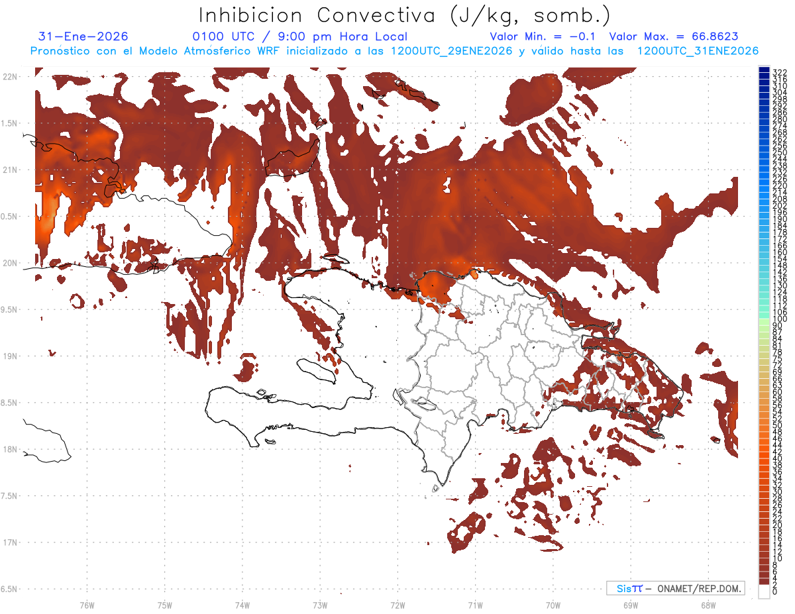
Task: Click the darkest blue colorbar cell at 322
Action: (765, 70)
